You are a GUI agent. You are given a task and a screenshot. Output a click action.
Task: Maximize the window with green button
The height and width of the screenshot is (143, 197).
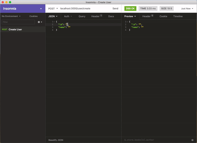tap(10, 2)
